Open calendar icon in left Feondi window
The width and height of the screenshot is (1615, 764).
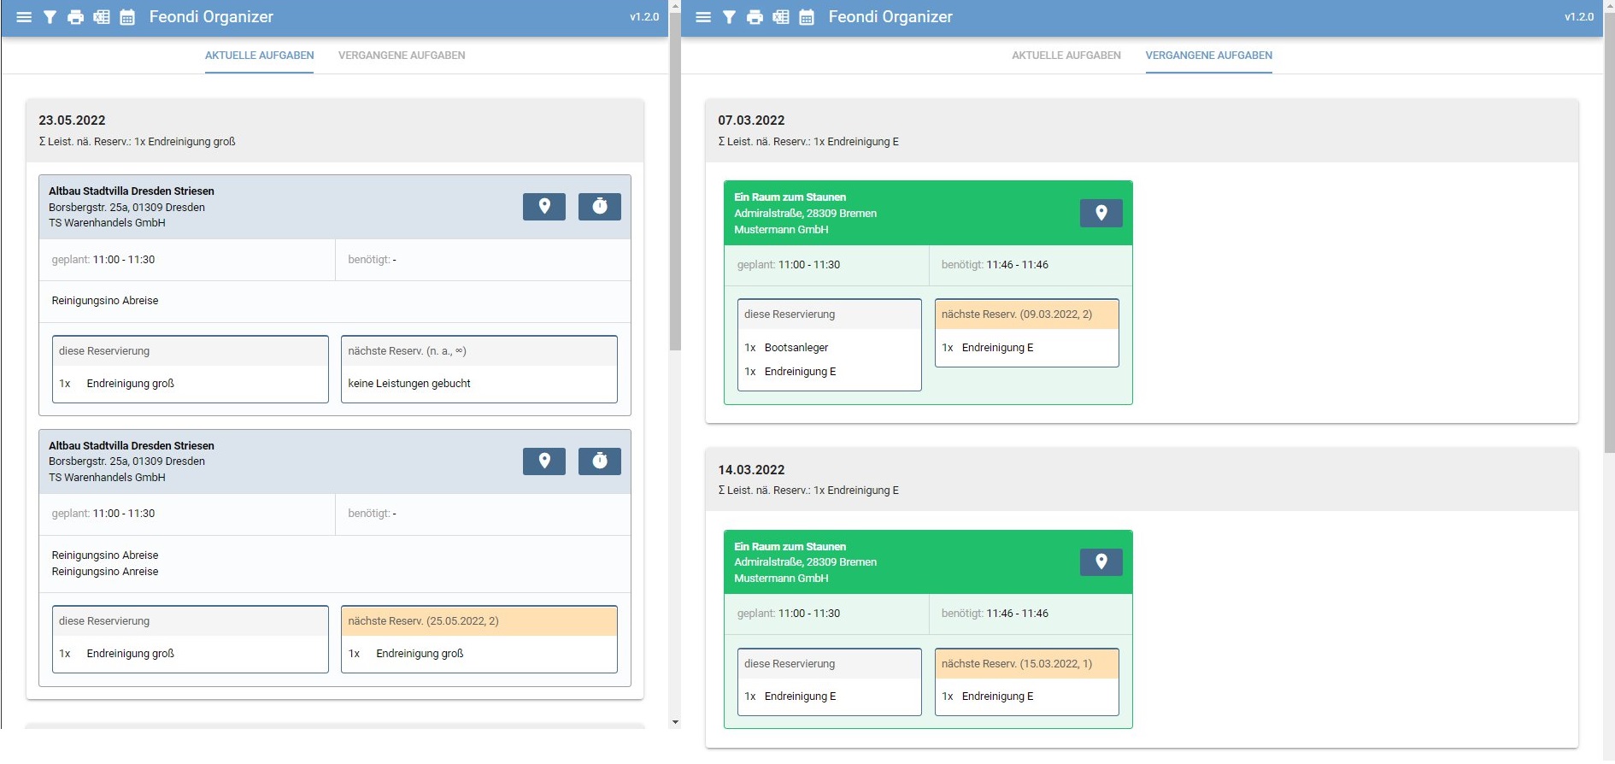(x=127, y=17)
